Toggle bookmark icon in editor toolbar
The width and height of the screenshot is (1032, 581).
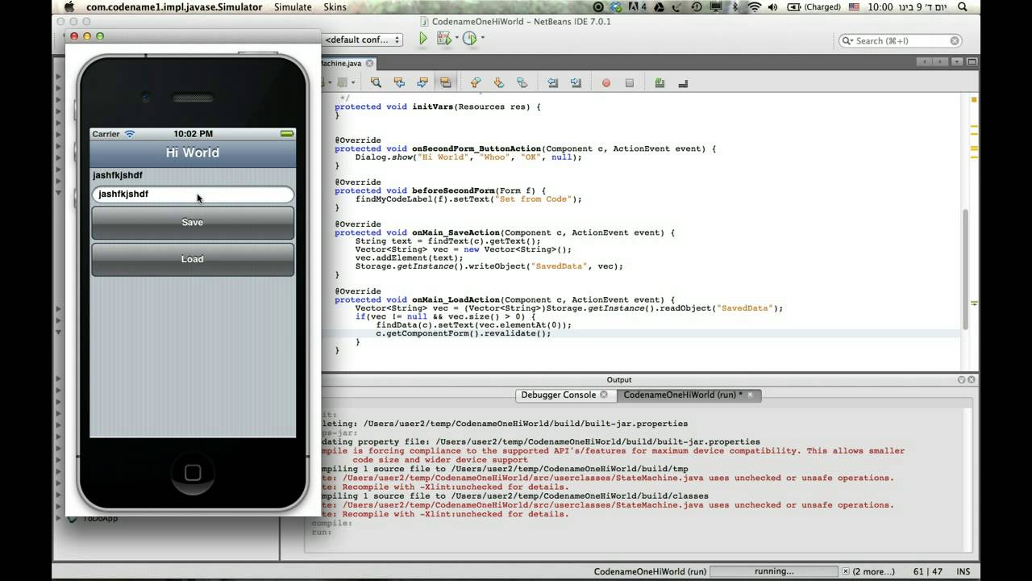522,82
